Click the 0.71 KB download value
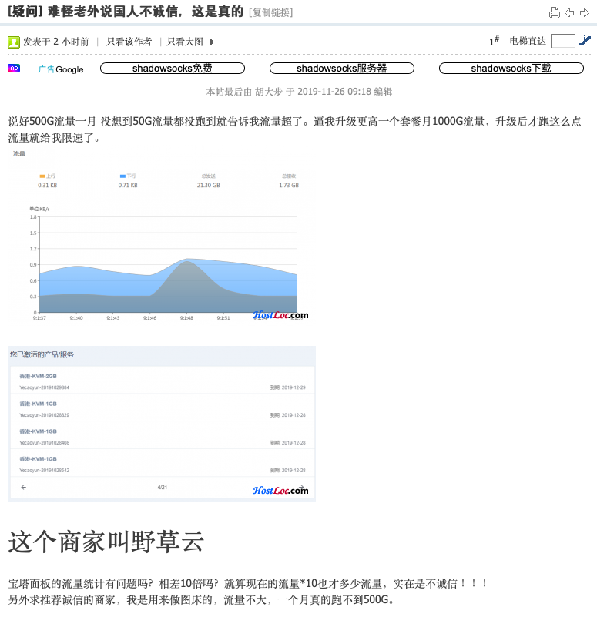 (128, 186)
